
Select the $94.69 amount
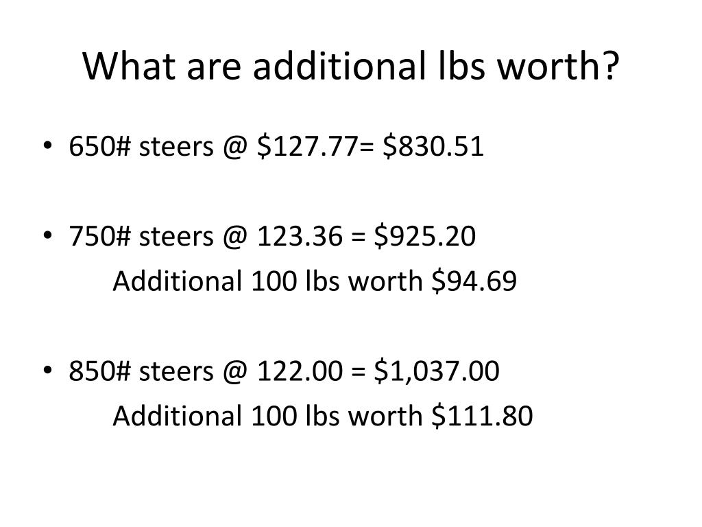[x=474, y=281]
